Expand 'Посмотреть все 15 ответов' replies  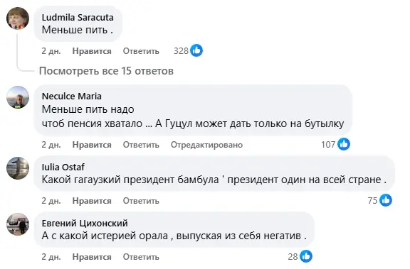pyautogui.click(x=106, y=71)
